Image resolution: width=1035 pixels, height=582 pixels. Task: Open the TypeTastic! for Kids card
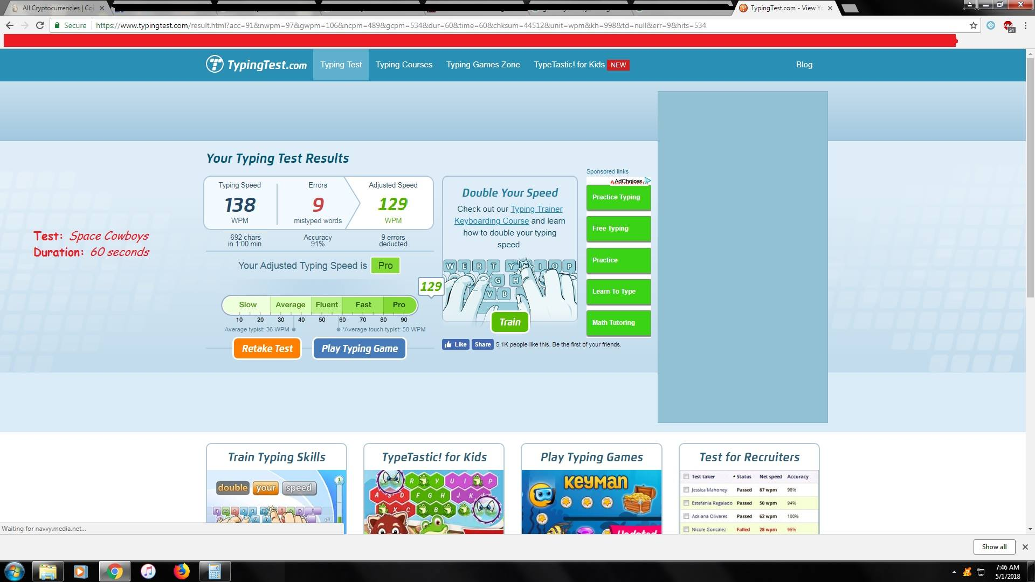click(x=433, y=489)
